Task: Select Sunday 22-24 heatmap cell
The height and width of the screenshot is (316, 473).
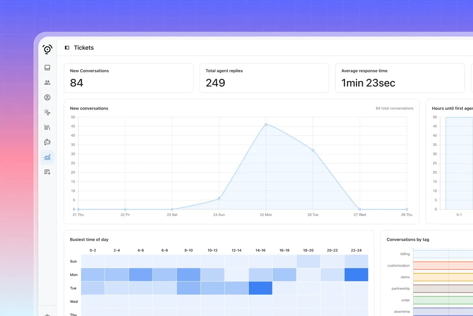Action: coord(356,261)
